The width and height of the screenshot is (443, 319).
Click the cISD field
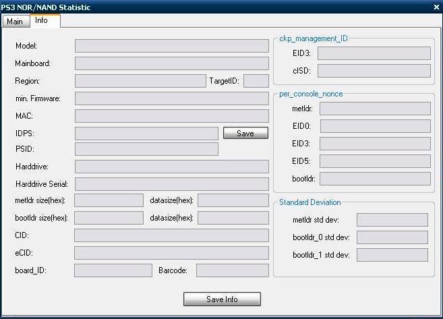(x=374, y=71)
